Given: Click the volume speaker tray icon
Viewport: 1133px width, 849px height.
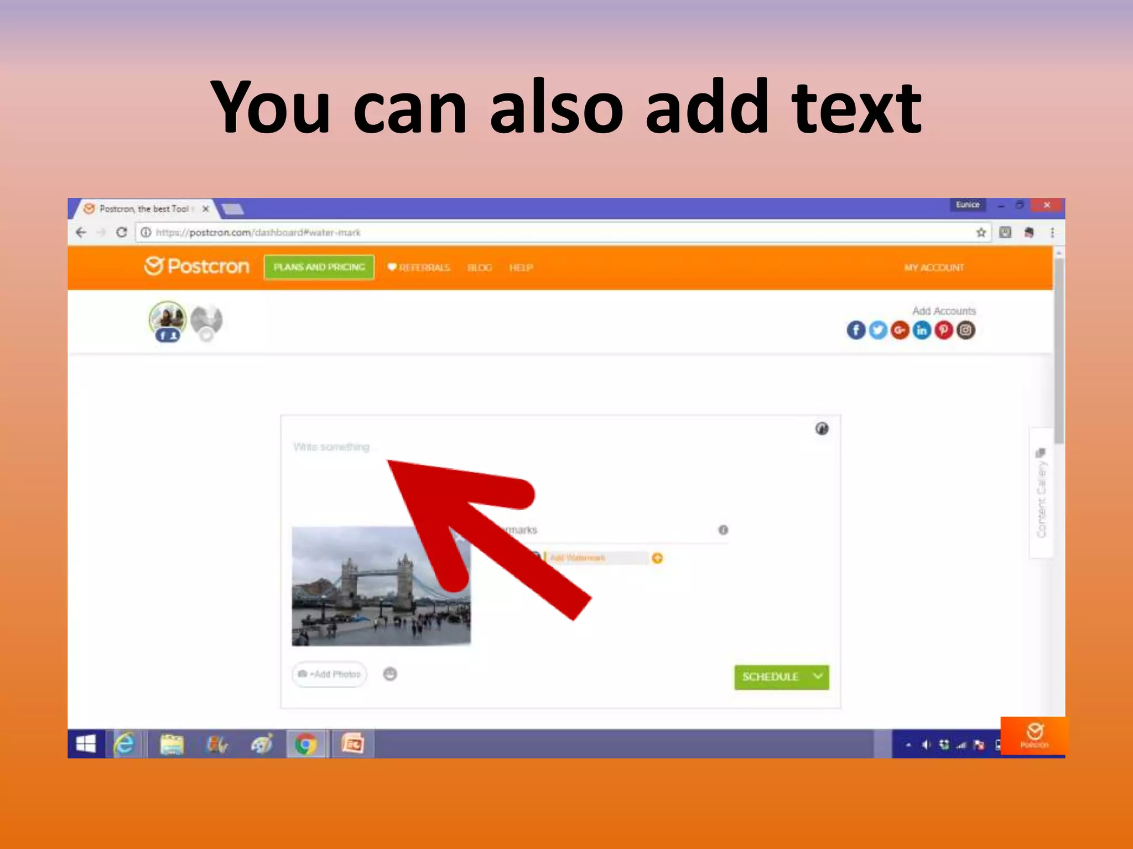Looking at the screenshot, I should click(926, 745).
